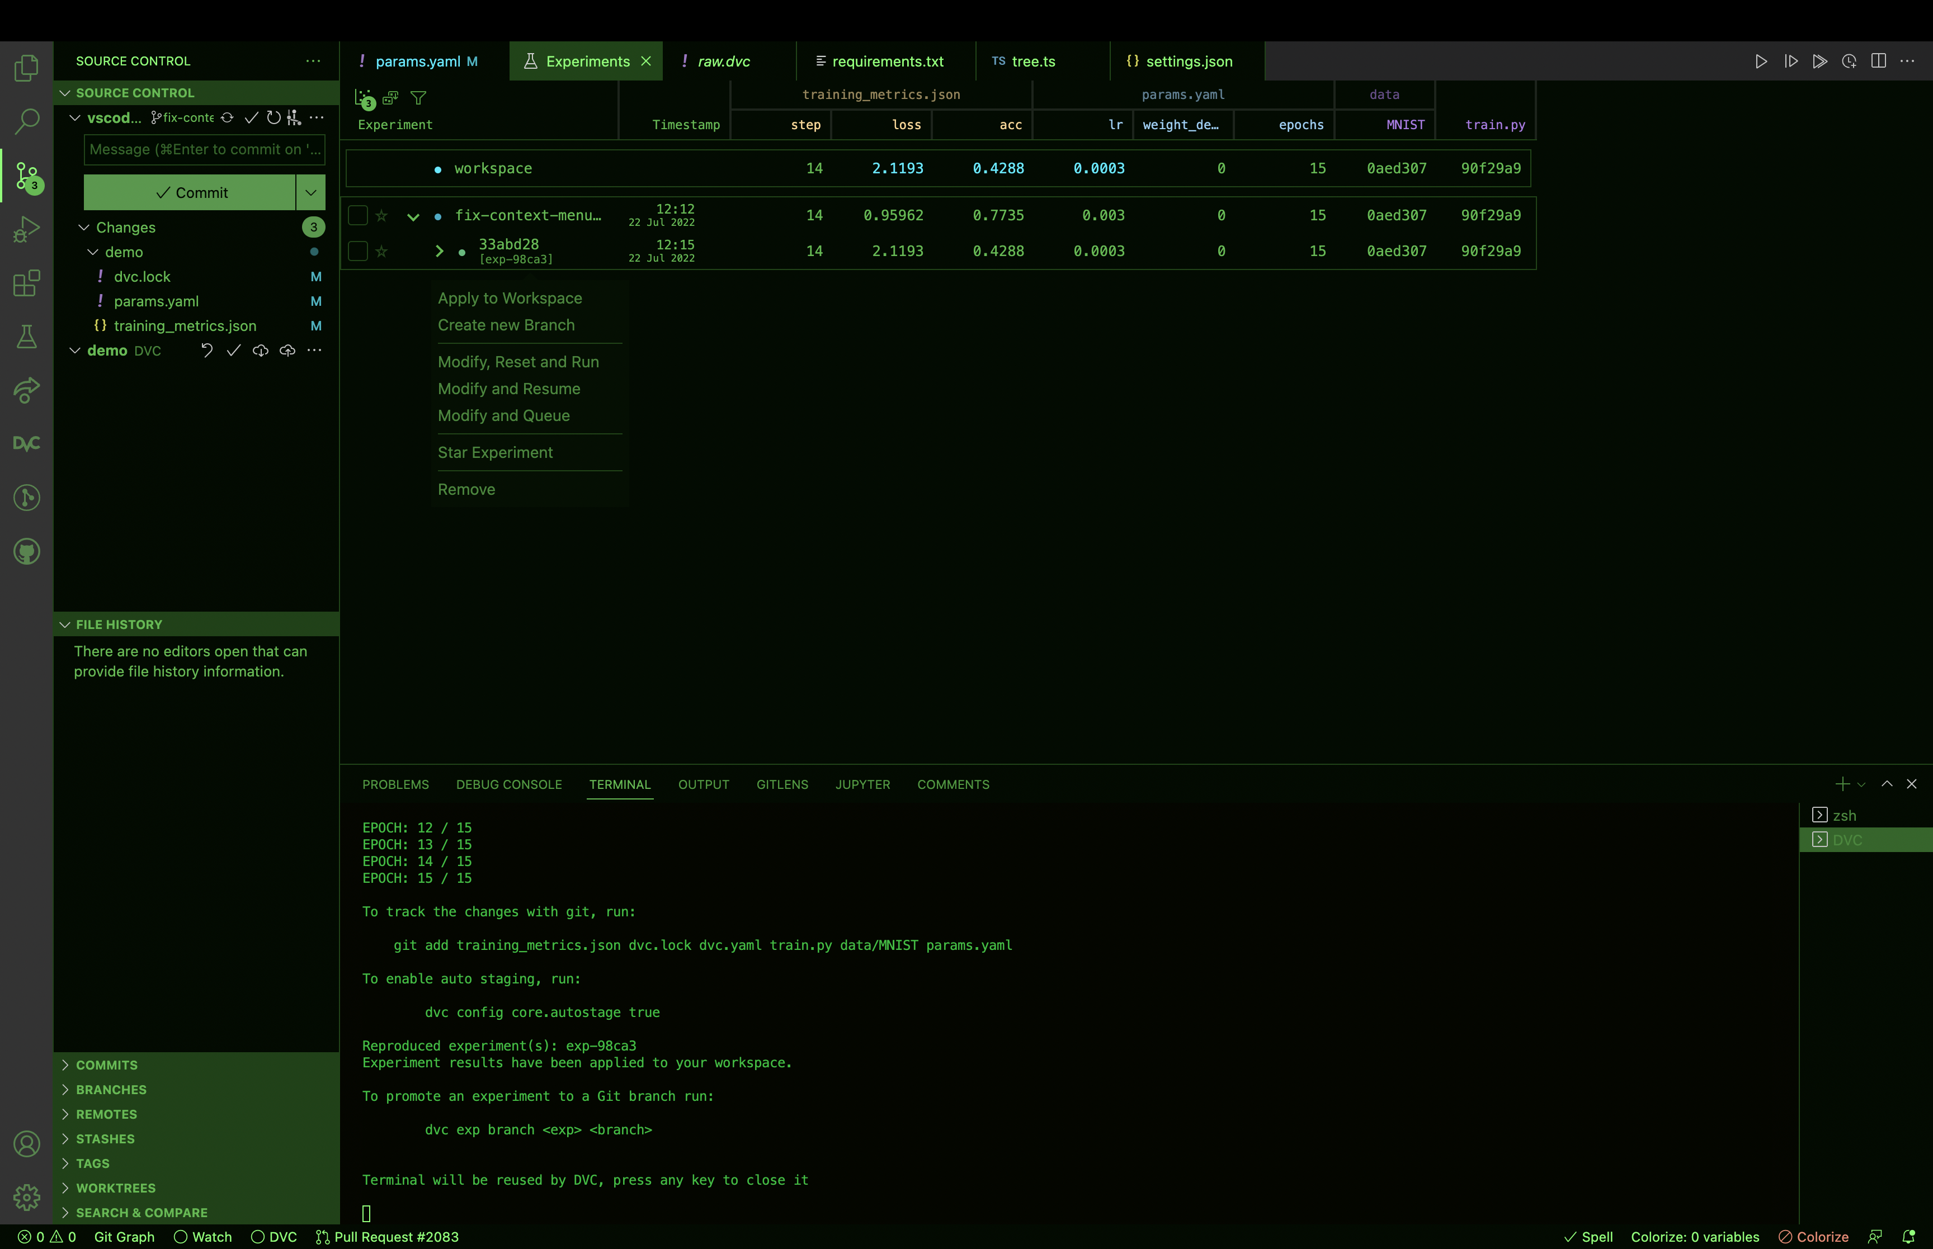The height and width of the screenshot is (1249, 1933).
Task: Click the filter icon in experiments toolbar
Action: (x=418, y=98)
